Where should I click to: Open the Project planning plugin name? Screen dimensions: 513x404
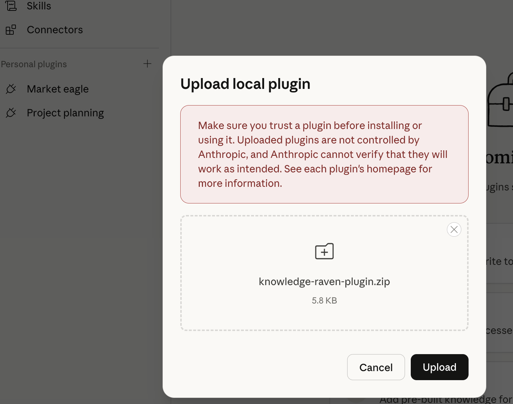click(x=65, y=113)
